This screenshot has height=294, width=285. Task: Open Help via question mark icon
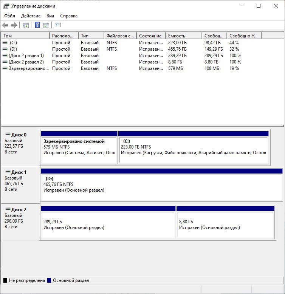coord(37,25)
